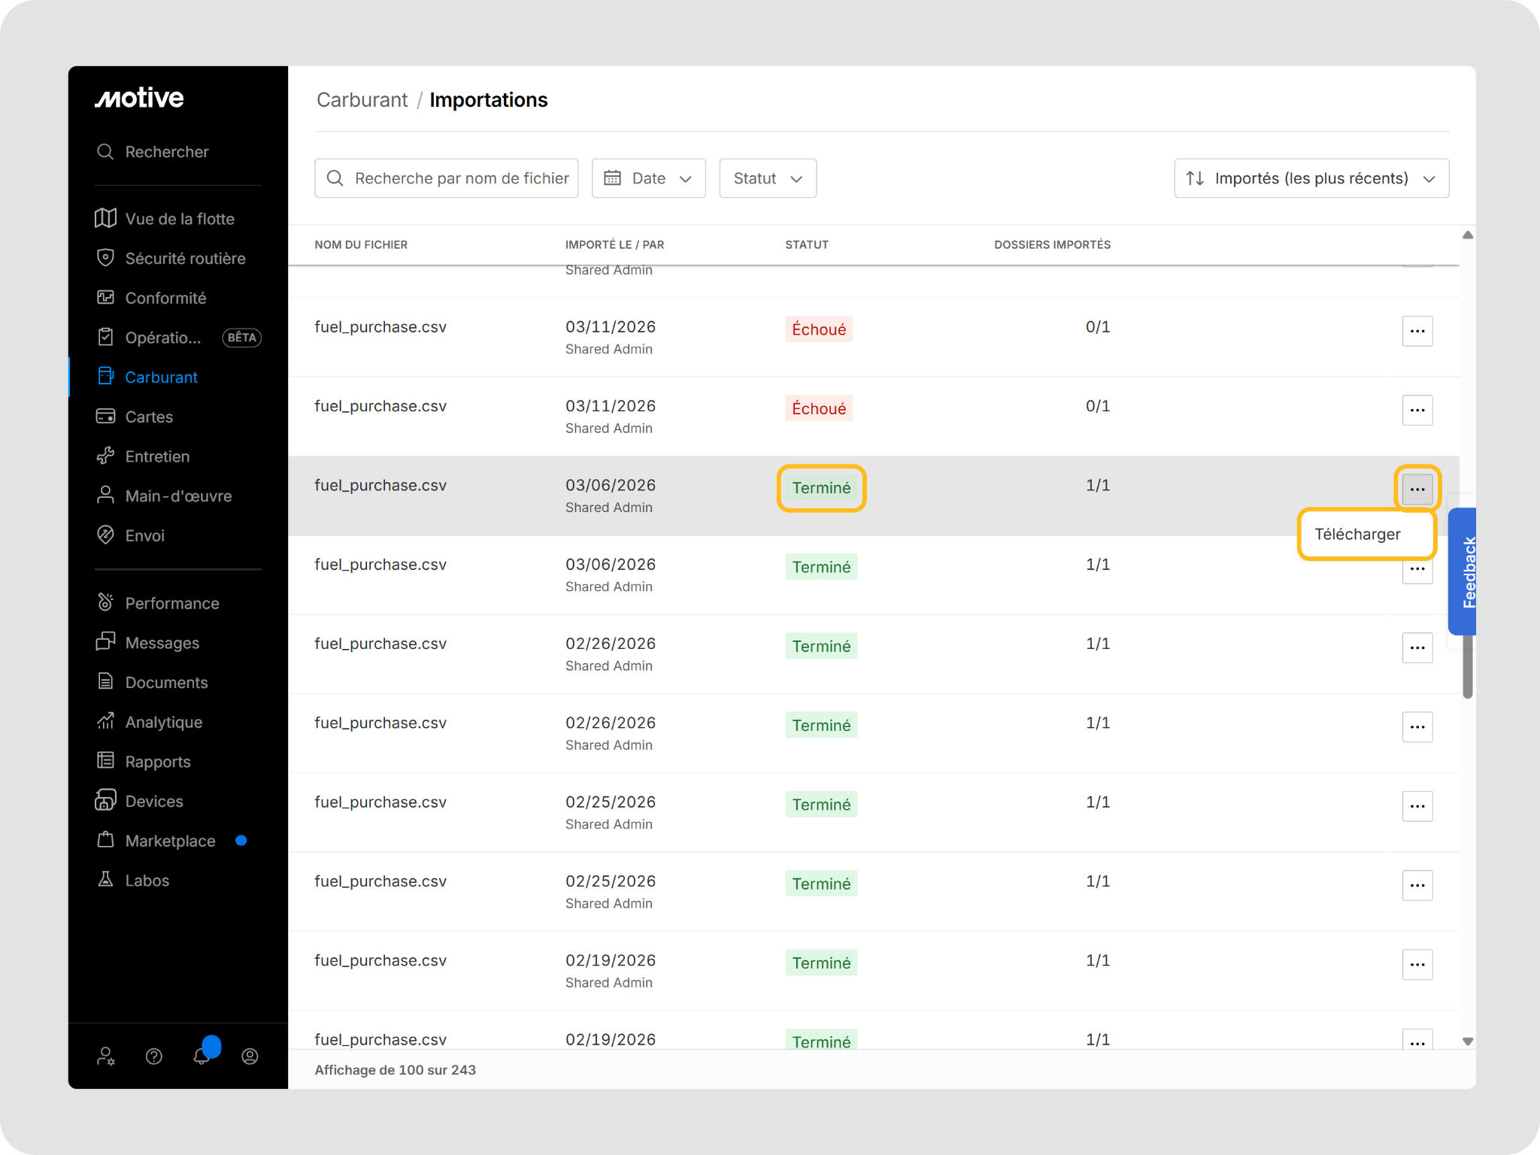Click the 0/1 count in first Échoué row
The width and height of the screenshot is (1540, 1155).
pos(1098,327)
